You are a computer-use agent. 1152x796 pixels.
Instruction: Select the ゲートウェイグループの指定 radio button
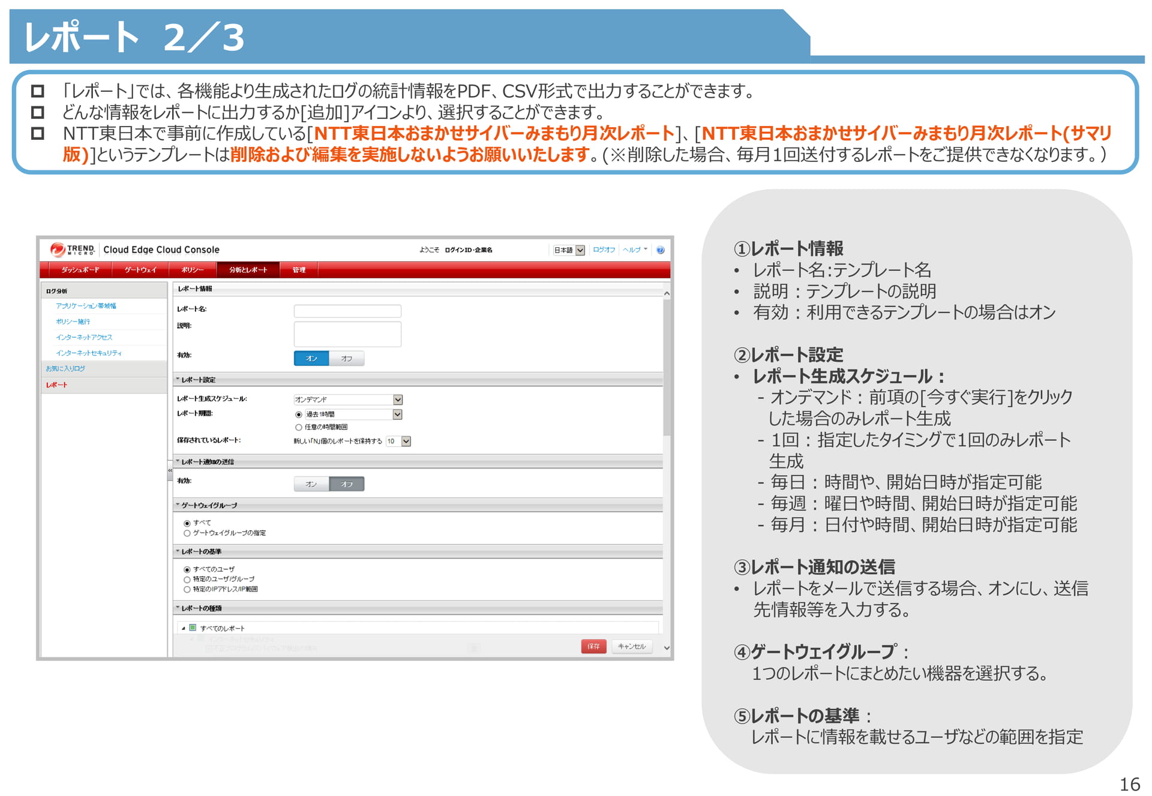(x=187, y=533)
